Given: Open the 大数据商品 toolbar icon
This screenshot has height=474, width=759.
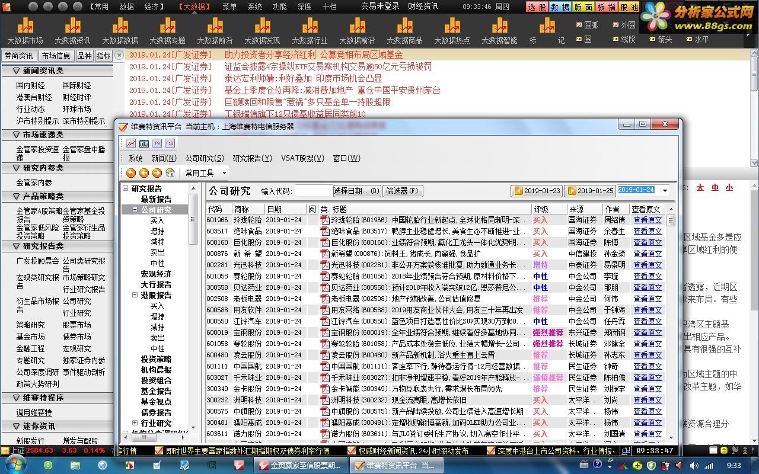Looking at the screenshot, I should click(404, 31).
